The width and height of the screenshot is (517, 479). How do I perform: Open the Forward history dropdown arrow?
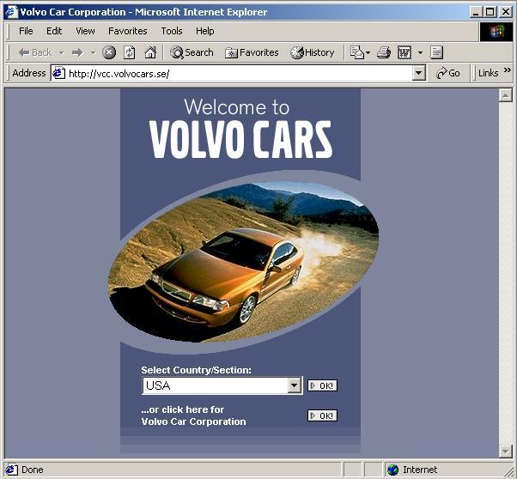94,52
